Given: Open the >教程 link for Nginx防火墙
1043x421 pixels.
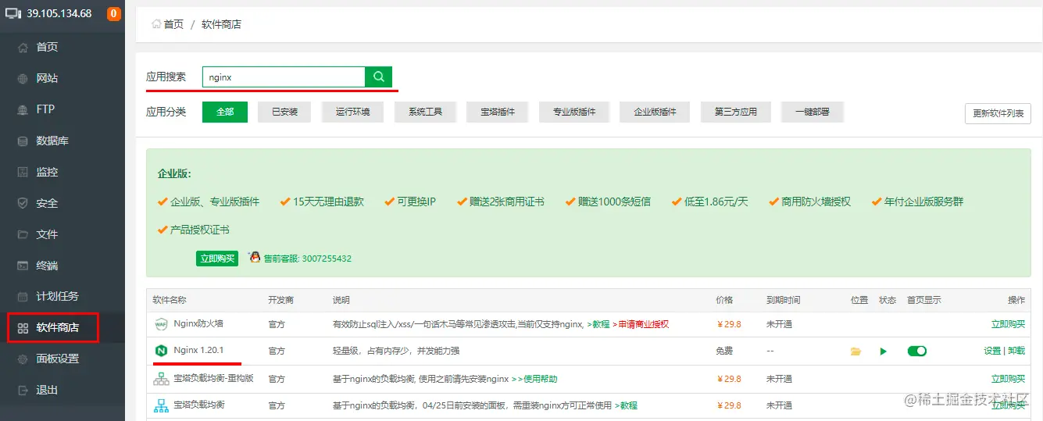Looking at the screenshot, I should (x=598, y=324).
